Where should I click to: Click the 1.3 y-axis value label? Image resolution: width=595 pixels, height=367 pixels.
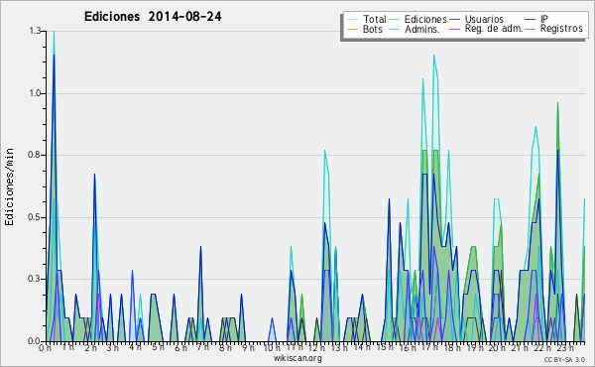click(35, 31)
